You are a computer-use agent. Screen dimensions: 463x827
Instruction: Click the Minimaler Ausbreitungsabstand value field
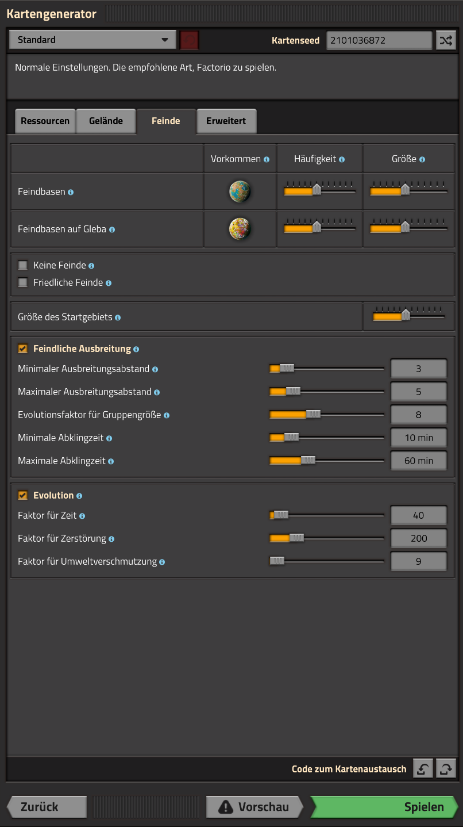click(419, 369)
